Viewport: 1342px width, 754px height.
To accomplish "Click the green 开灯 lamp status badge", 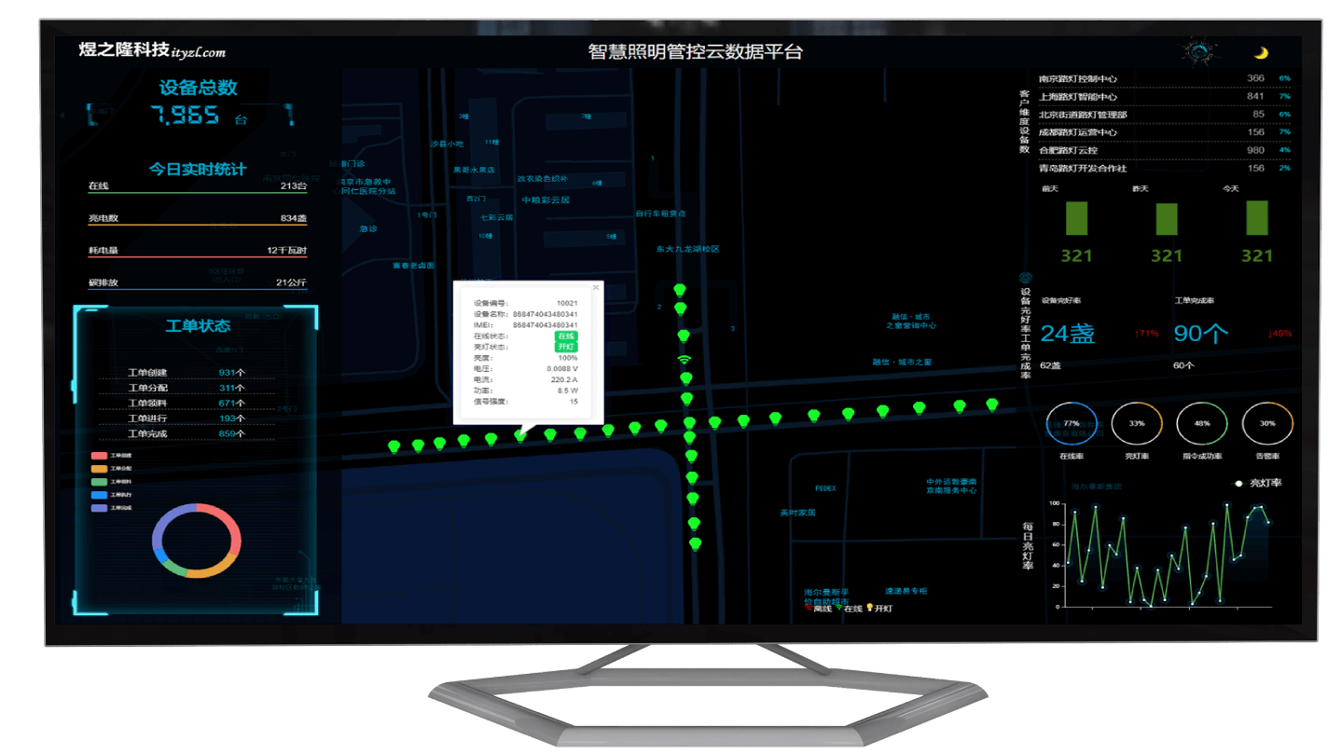I will point(566,347).
